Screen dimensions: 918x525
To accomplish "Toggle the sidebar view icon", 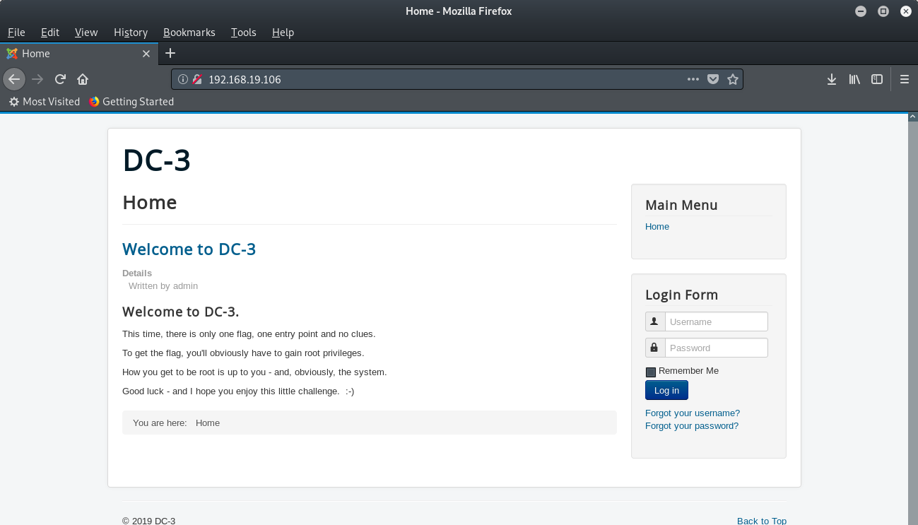I will click(x=877, y=79).
